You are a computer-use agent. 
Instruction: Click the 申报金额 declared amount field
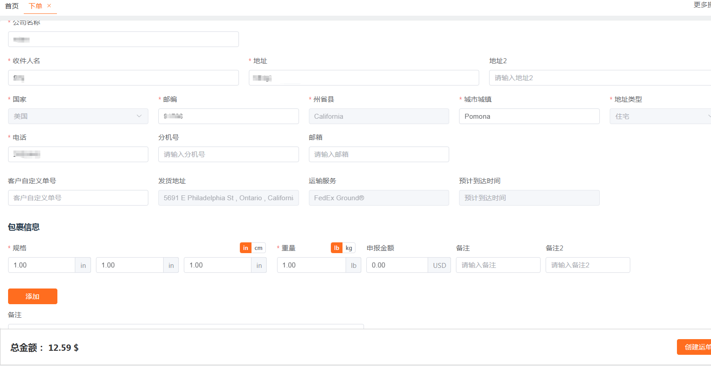(397, 265)
